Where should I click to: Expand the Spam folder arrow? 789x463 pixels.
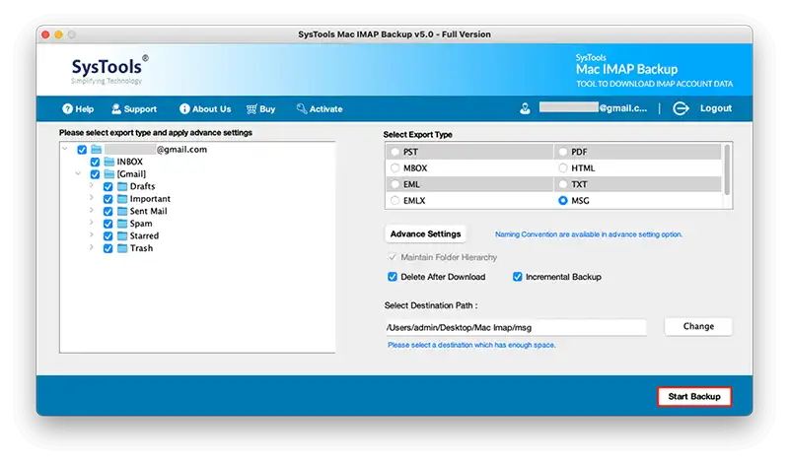(91, 223)
